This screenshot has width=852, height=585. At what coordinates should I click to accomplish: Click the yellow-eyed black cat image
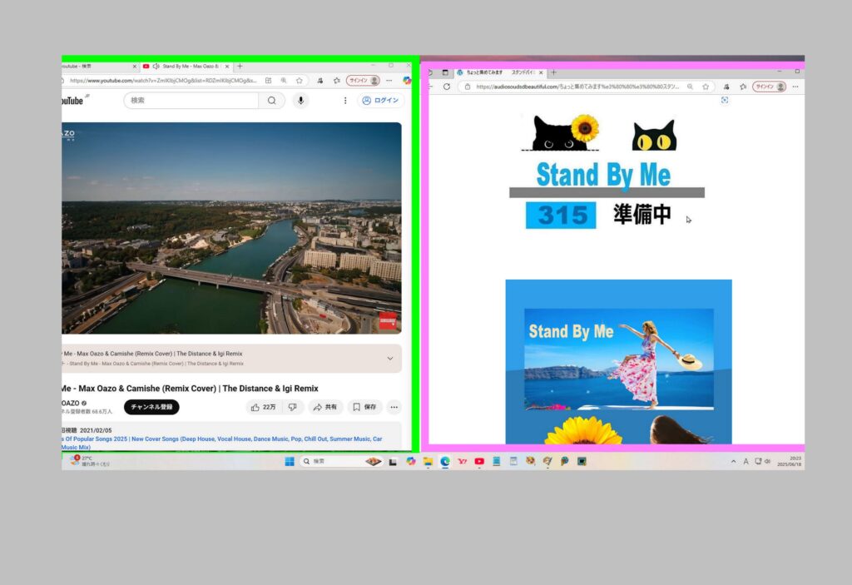(654, 136)
